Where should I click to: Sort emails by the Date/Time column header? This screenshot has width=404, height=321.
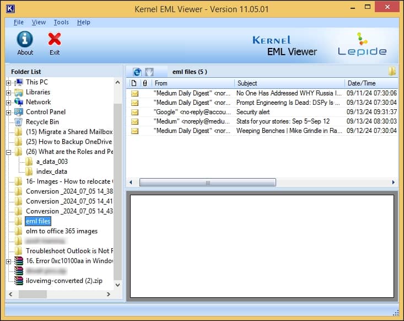[x=371, y=83]
